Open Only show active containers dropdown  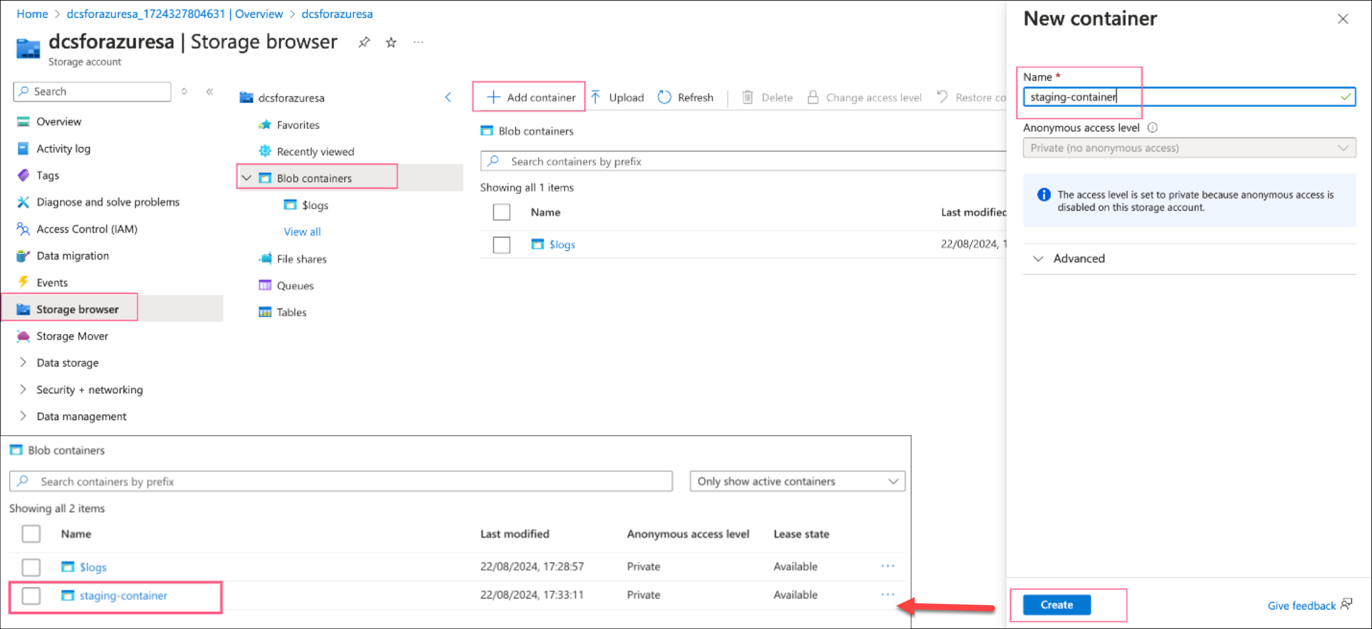(797, 481)
